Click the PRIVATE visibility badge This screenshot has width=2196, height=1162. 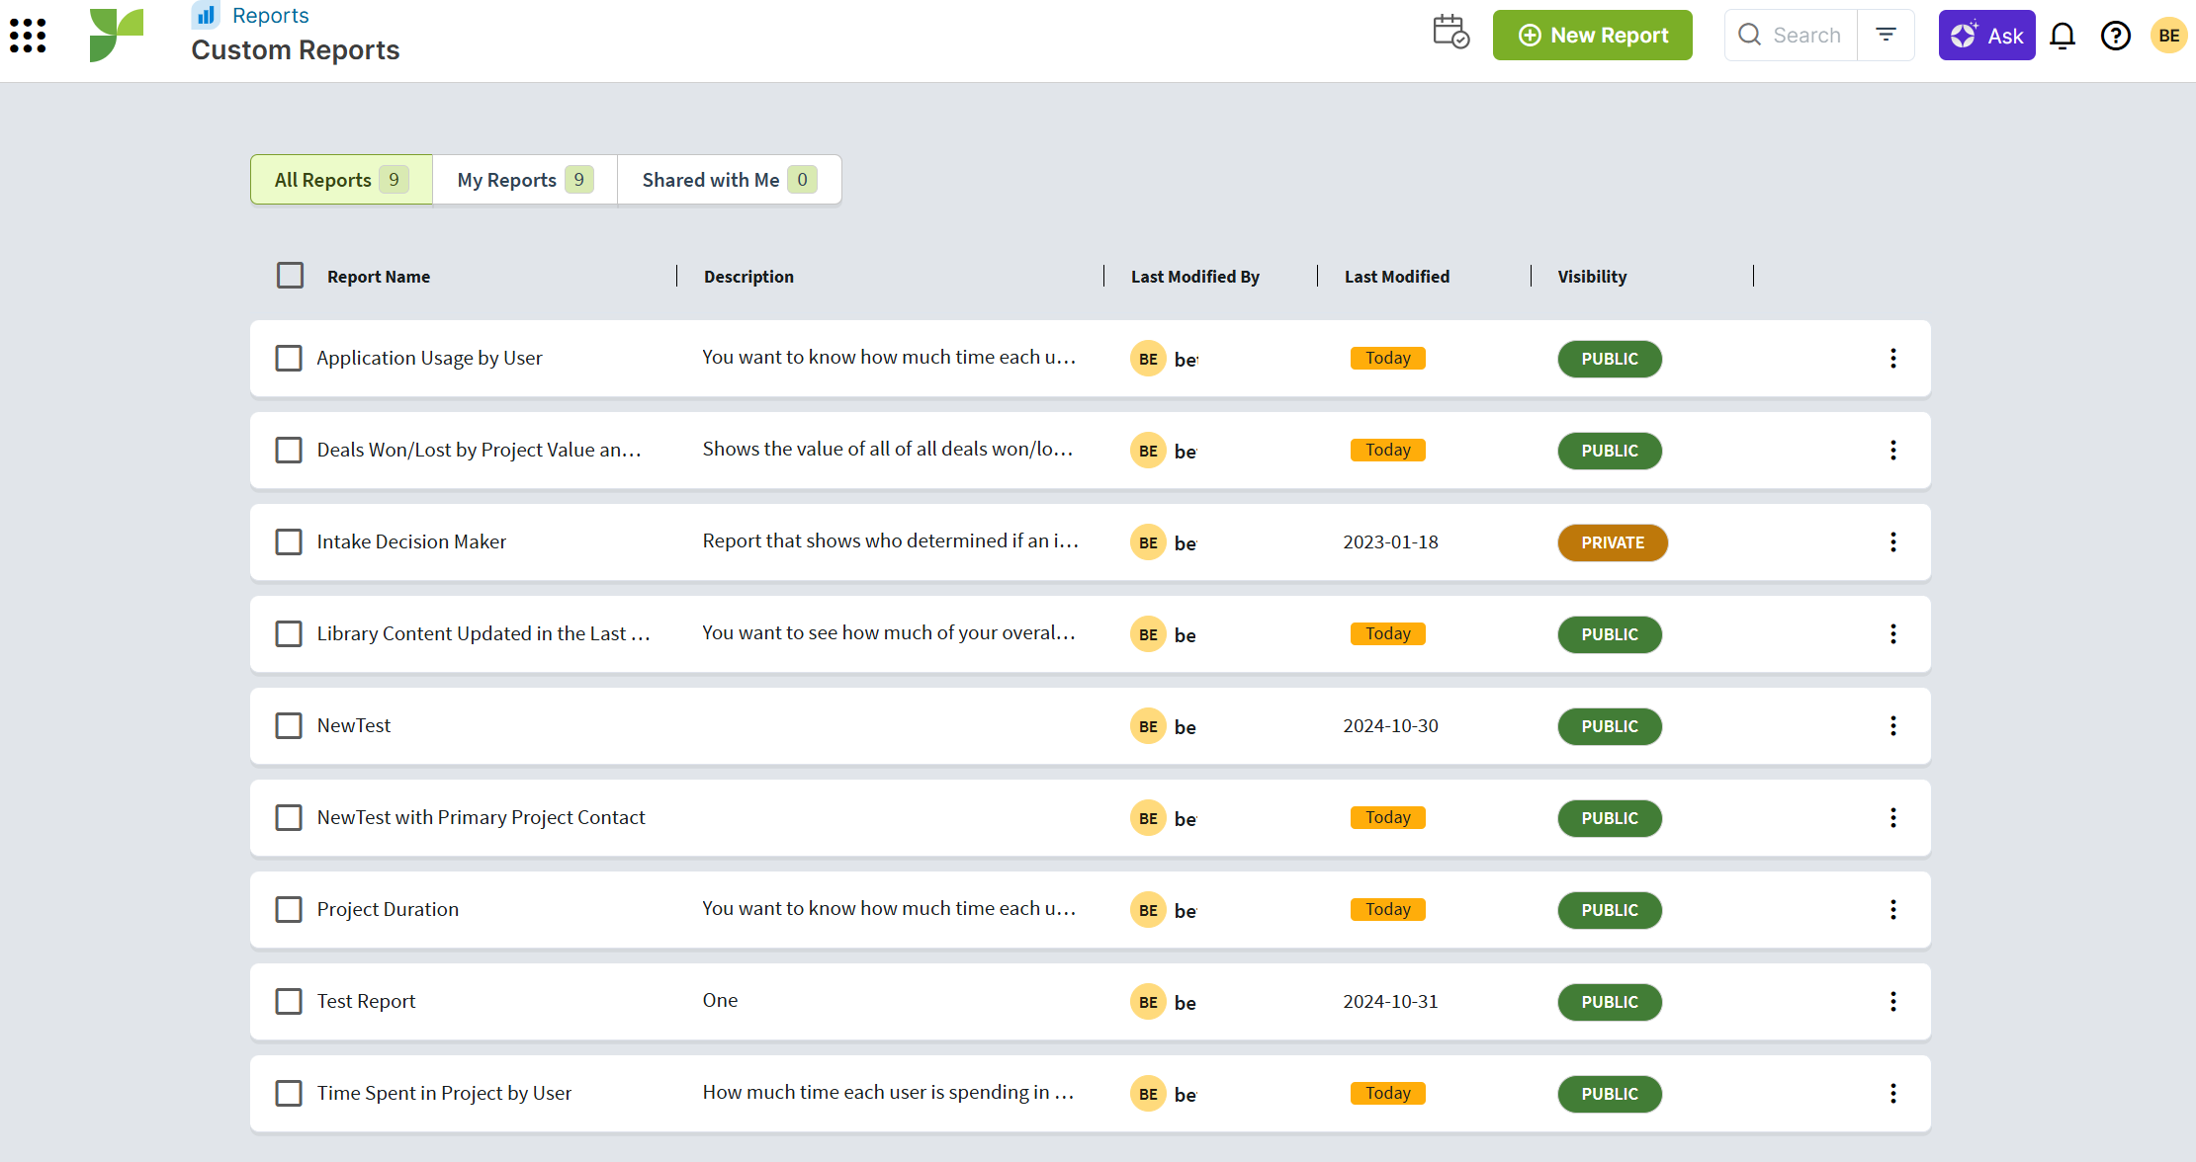1612,542
